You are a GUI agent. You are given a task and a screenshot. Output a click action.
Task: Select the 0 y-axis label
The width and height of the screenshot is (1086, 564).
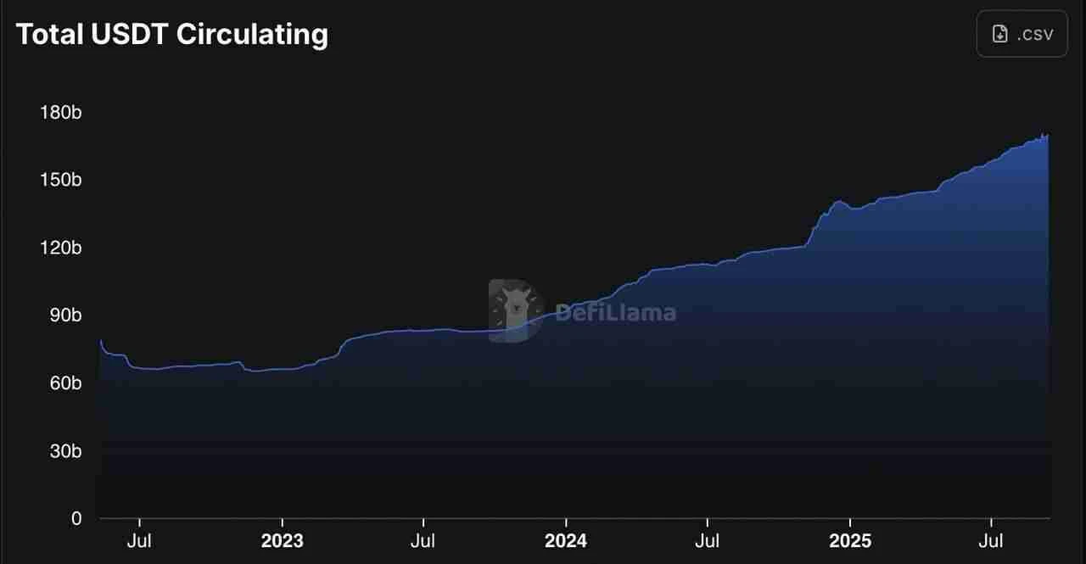point(76,518)
